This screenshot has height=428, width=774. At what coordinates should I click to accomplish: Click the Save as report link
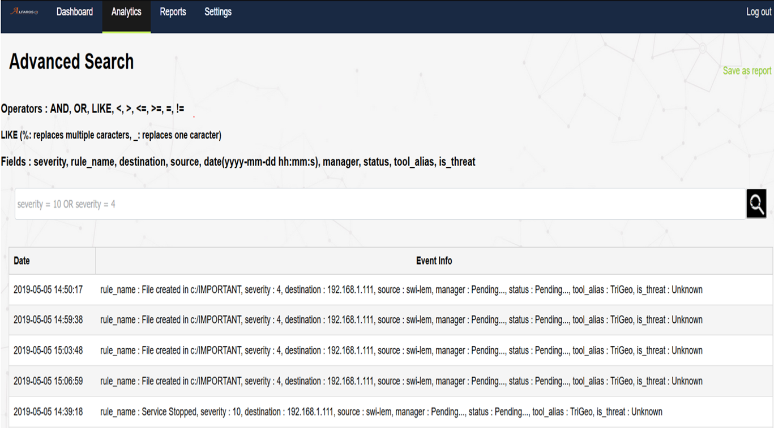click(747, 70)
